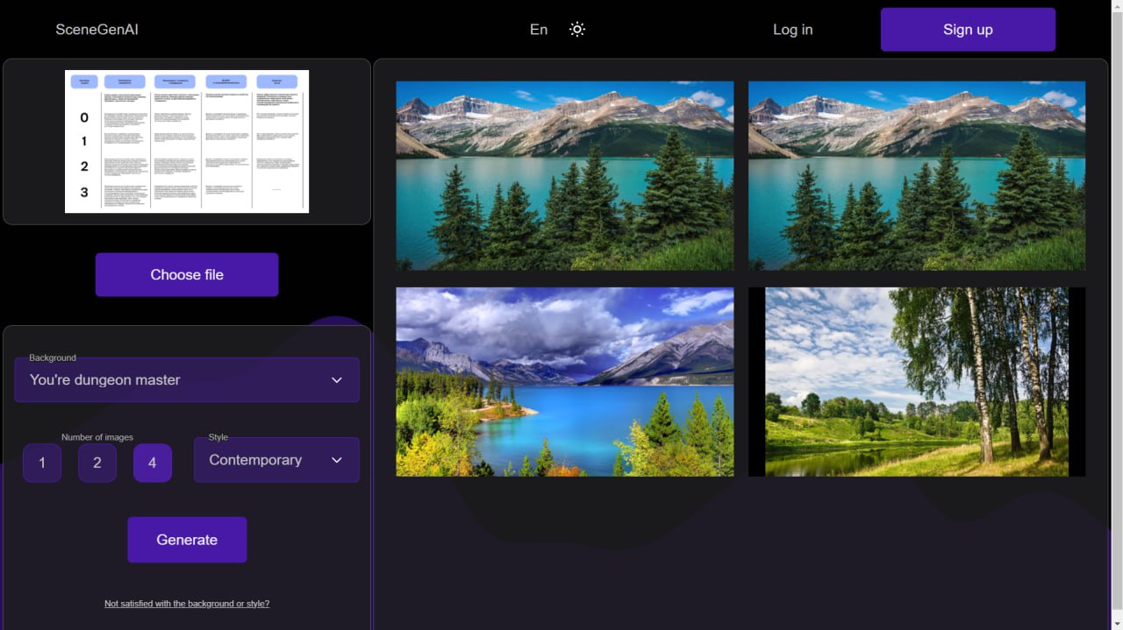Toggle the light/dark theme sun icon
The image size is (1123, 630).
click(576, 29)
